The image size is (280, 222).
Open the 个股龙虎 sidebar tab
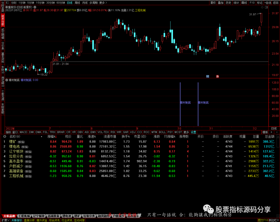(x=3, y=95)
